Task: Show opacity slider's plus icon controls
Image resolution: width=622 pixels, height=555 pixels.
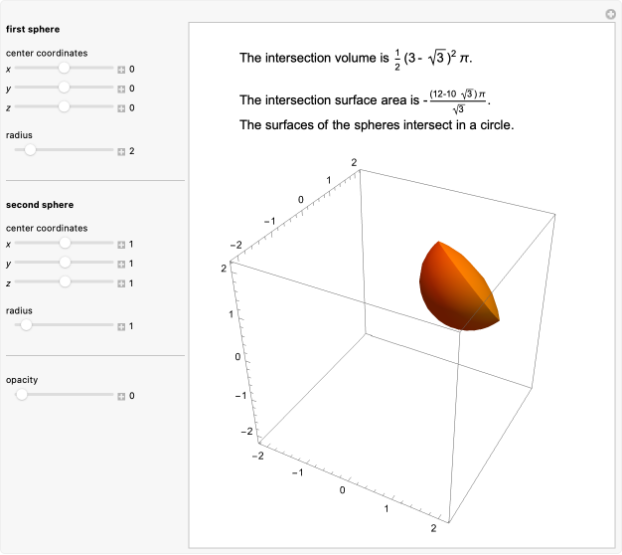Action: (x=121, y=396)
